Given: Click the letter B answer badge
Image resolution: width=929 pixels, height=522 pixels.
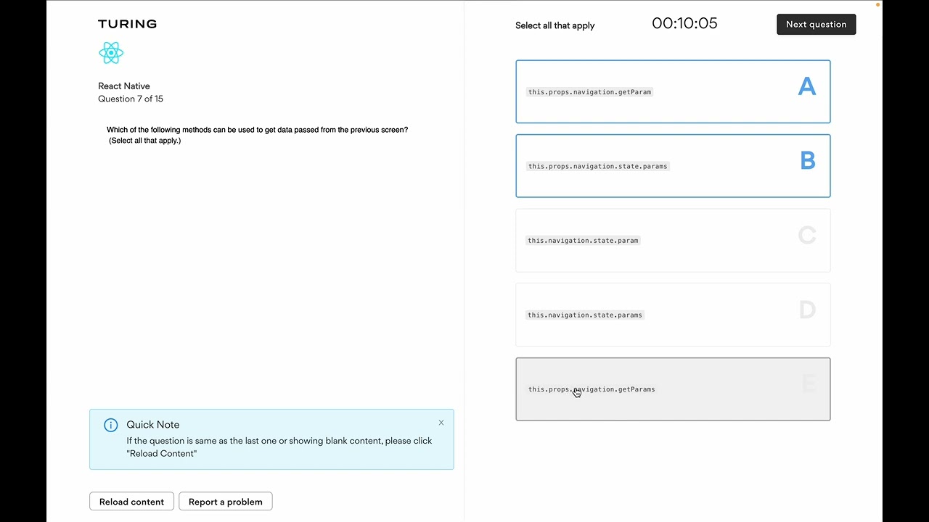Looking at the screenshot, I should (807, 161).
